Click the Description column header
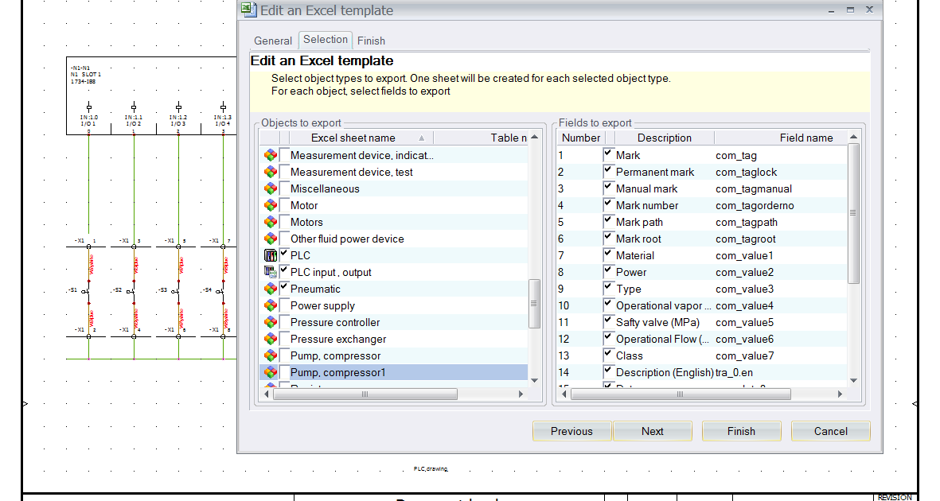The height and width of the screenshot is (501, 940). point(665,138)
